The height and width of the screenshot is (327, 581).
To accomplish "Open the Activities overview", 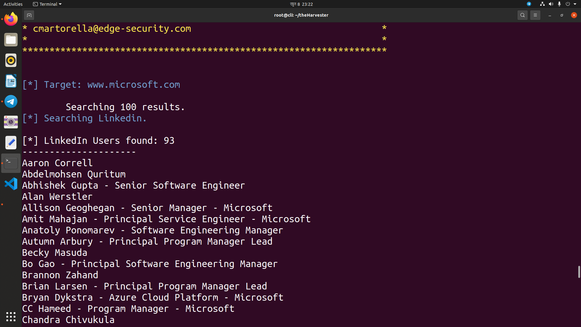I will (x=13, y=4).
